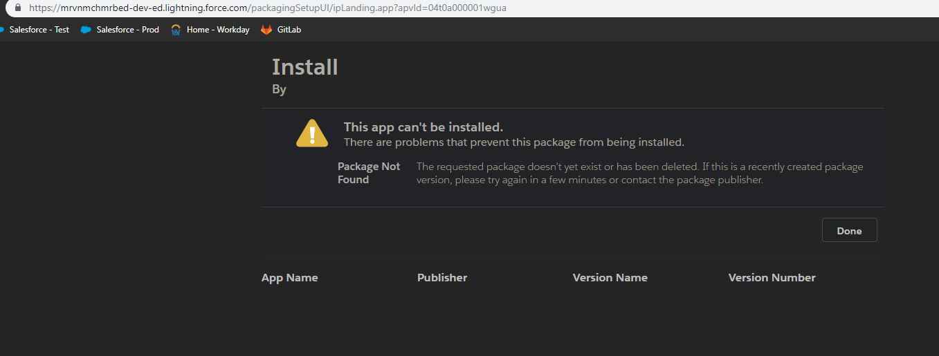The height and width of the screenshot is (356, 939).
Task: Click the GitLab fox icon
Action: pos(266,30)
